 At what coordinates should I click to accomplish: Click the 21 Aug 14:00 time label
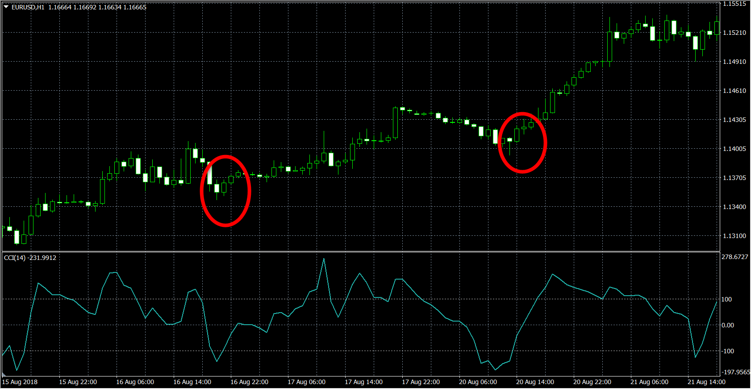coord(706,382)
